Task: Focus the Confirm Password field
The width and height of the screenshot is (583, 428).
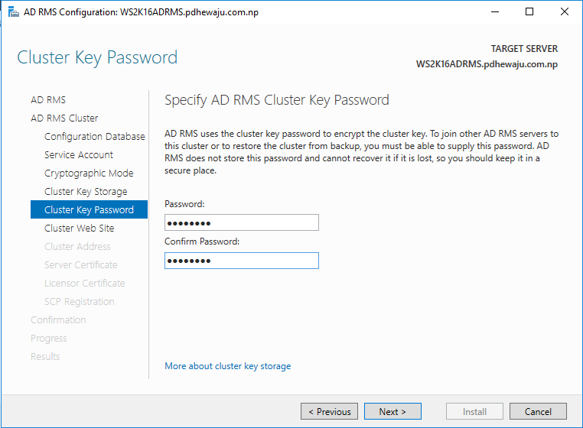Action: (x=242, y=261)
